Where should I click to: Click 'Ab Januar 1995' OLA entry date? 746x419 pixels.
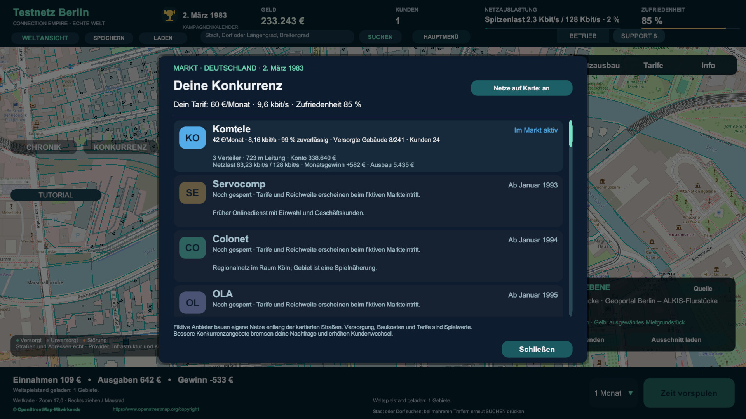click(x=533, y=295)
